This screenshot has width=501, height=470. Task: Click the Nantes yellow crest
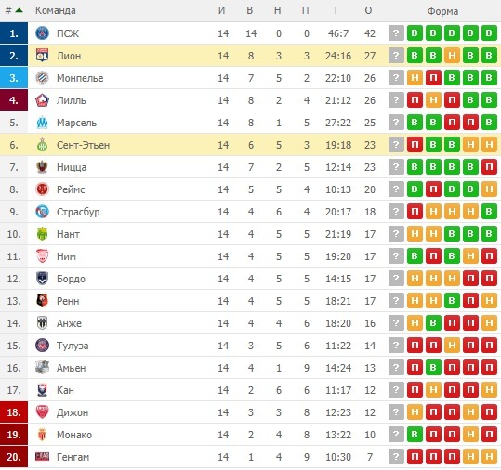click(x=42, y=234)
